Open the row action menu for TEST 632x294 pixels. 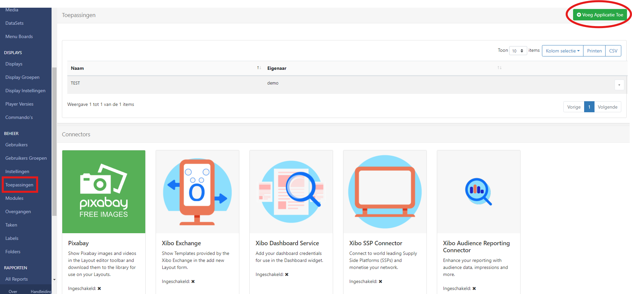click(619, 85)
